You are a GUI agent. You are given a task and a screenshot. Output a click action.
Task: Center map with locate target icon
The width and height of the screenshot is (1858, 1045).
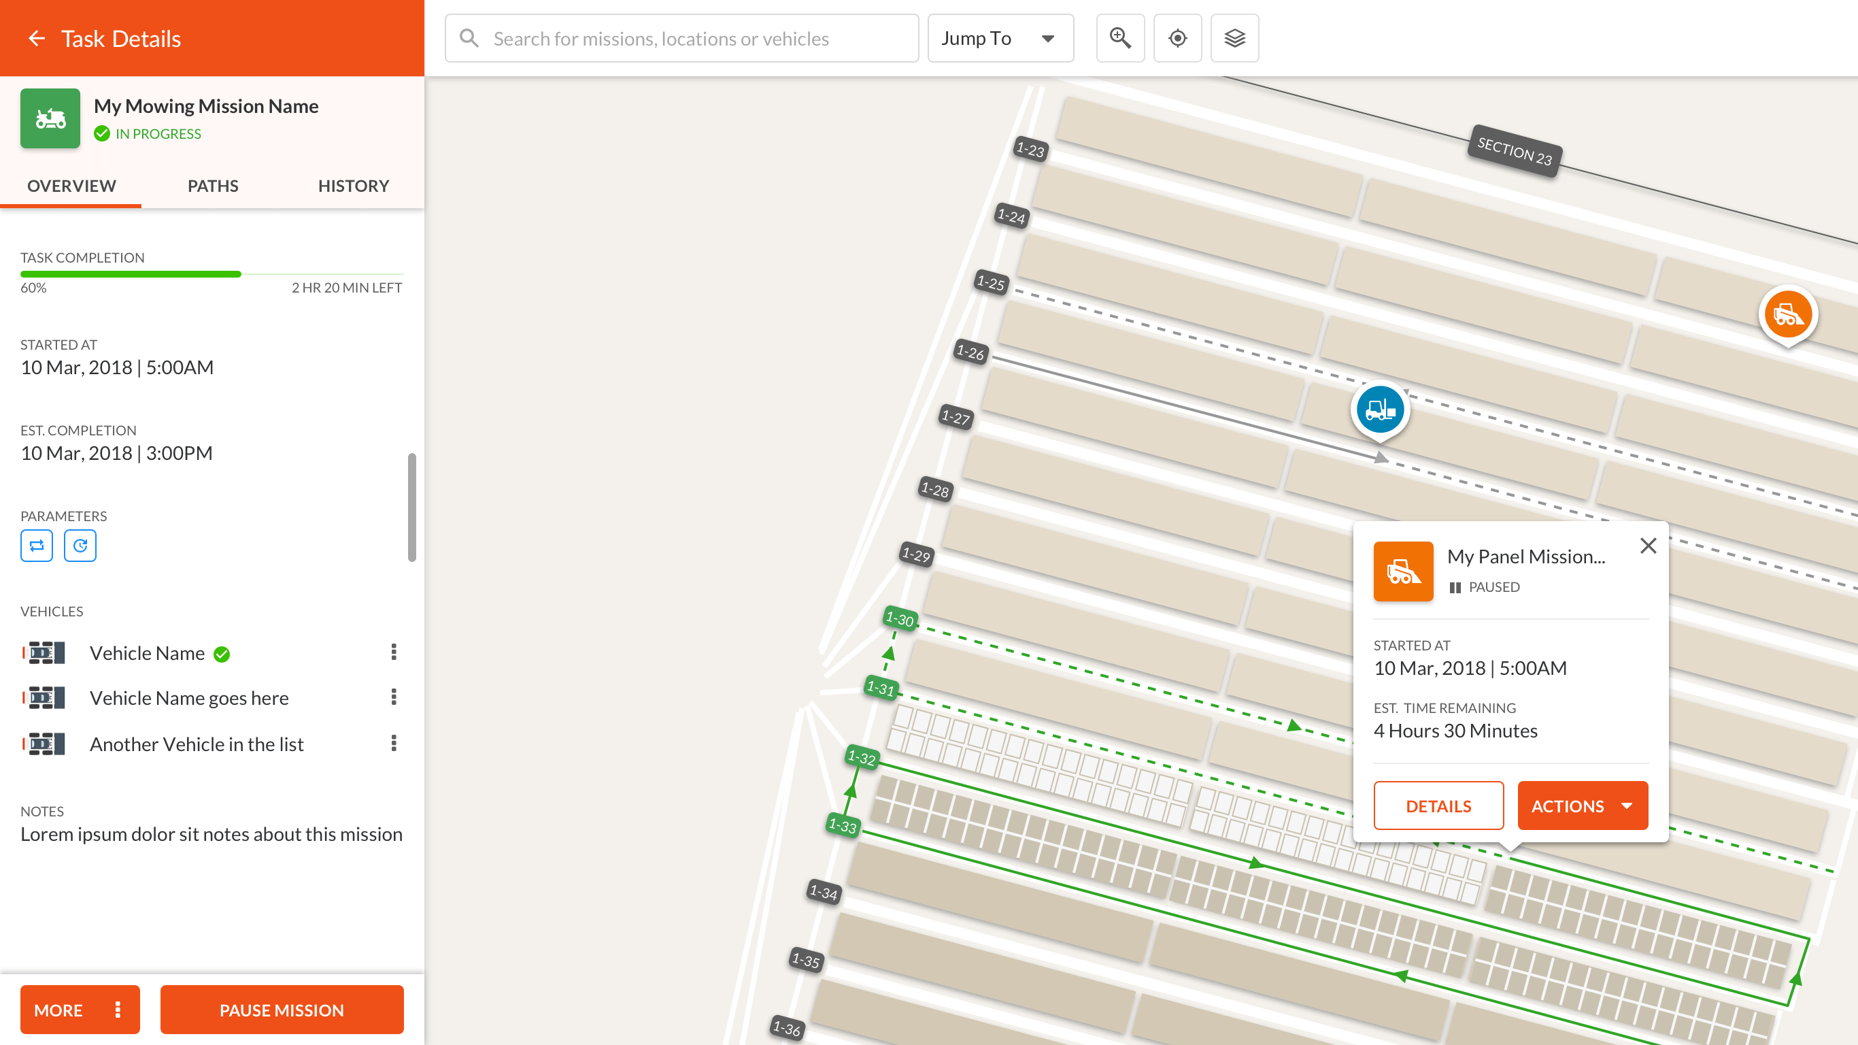1177,38
